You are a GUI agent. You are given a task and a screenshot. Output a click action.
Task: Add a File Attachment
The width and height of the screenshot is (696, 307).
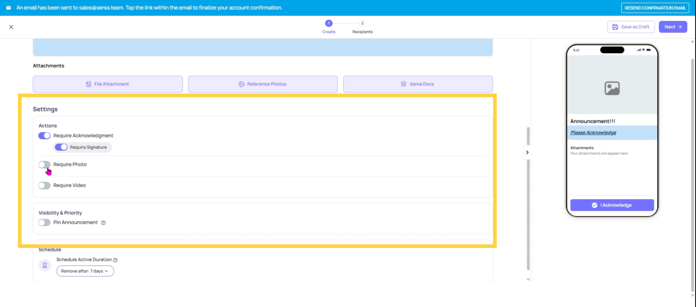click(x=108, y=84)
